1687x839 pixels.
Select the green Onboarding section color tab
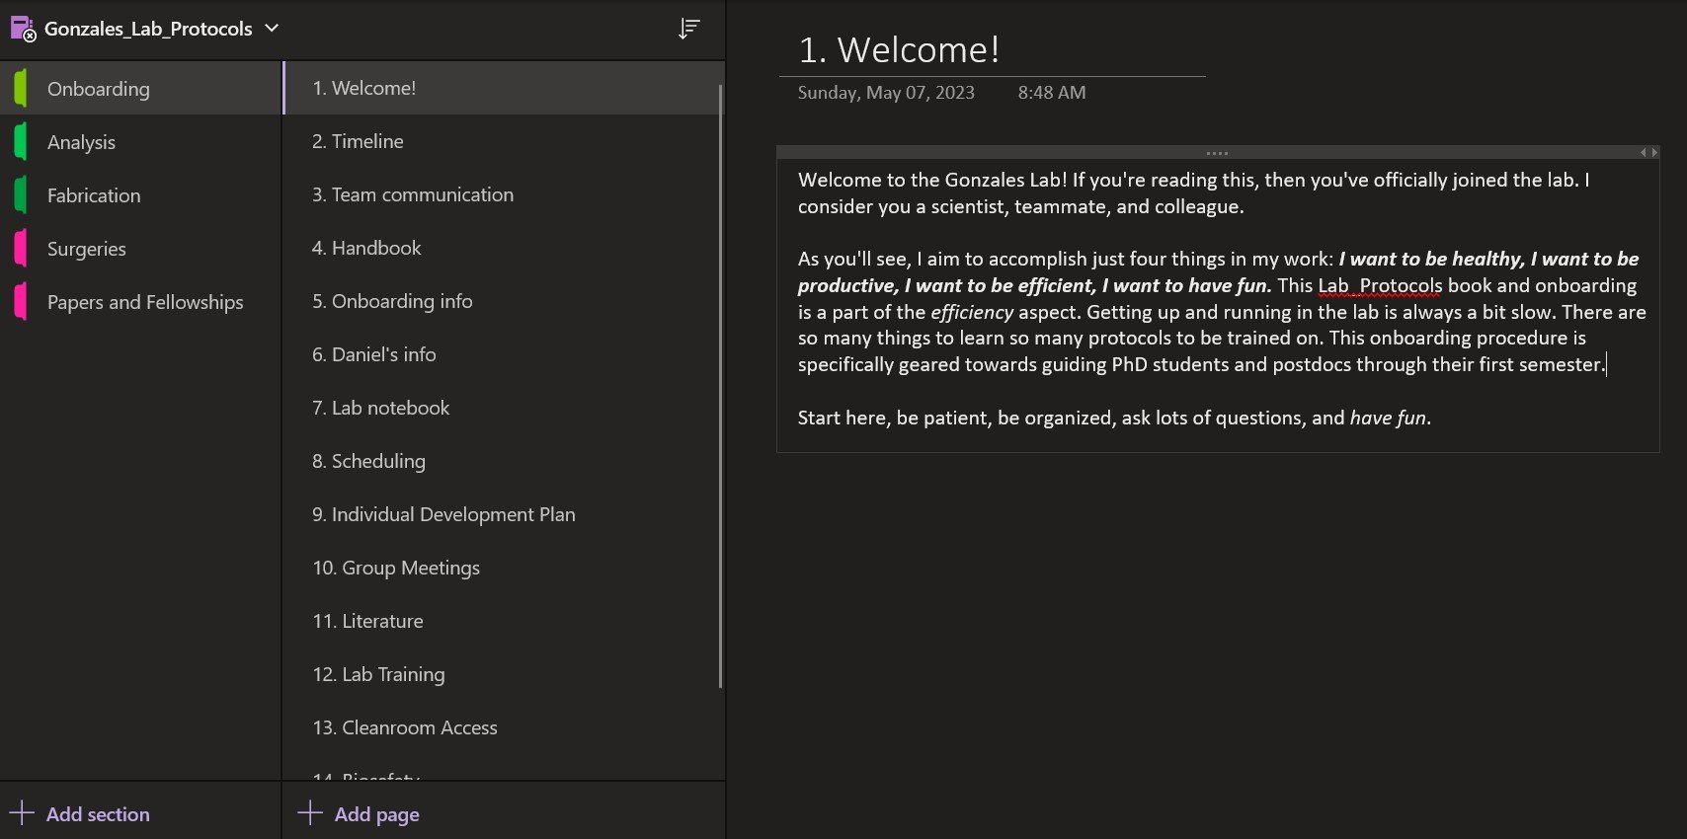[21, 89]
